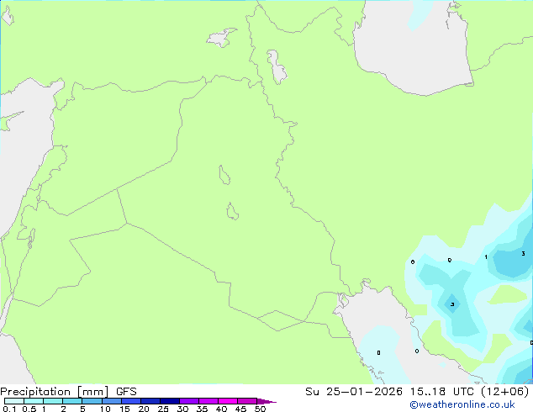This screenshot has width=533, height=412.
Task: Click the purple over-50 legend arrow
Action: tap(266, 401)
